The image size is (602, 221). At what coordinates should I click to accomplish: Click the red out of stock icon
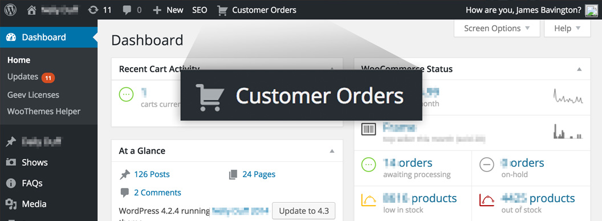coord(486,200)
